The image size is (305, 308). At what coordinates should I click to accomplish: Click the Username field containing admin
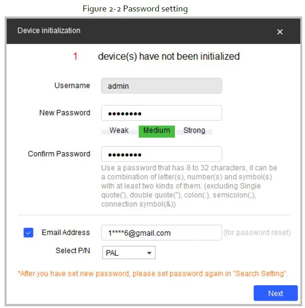pos(161,86)
